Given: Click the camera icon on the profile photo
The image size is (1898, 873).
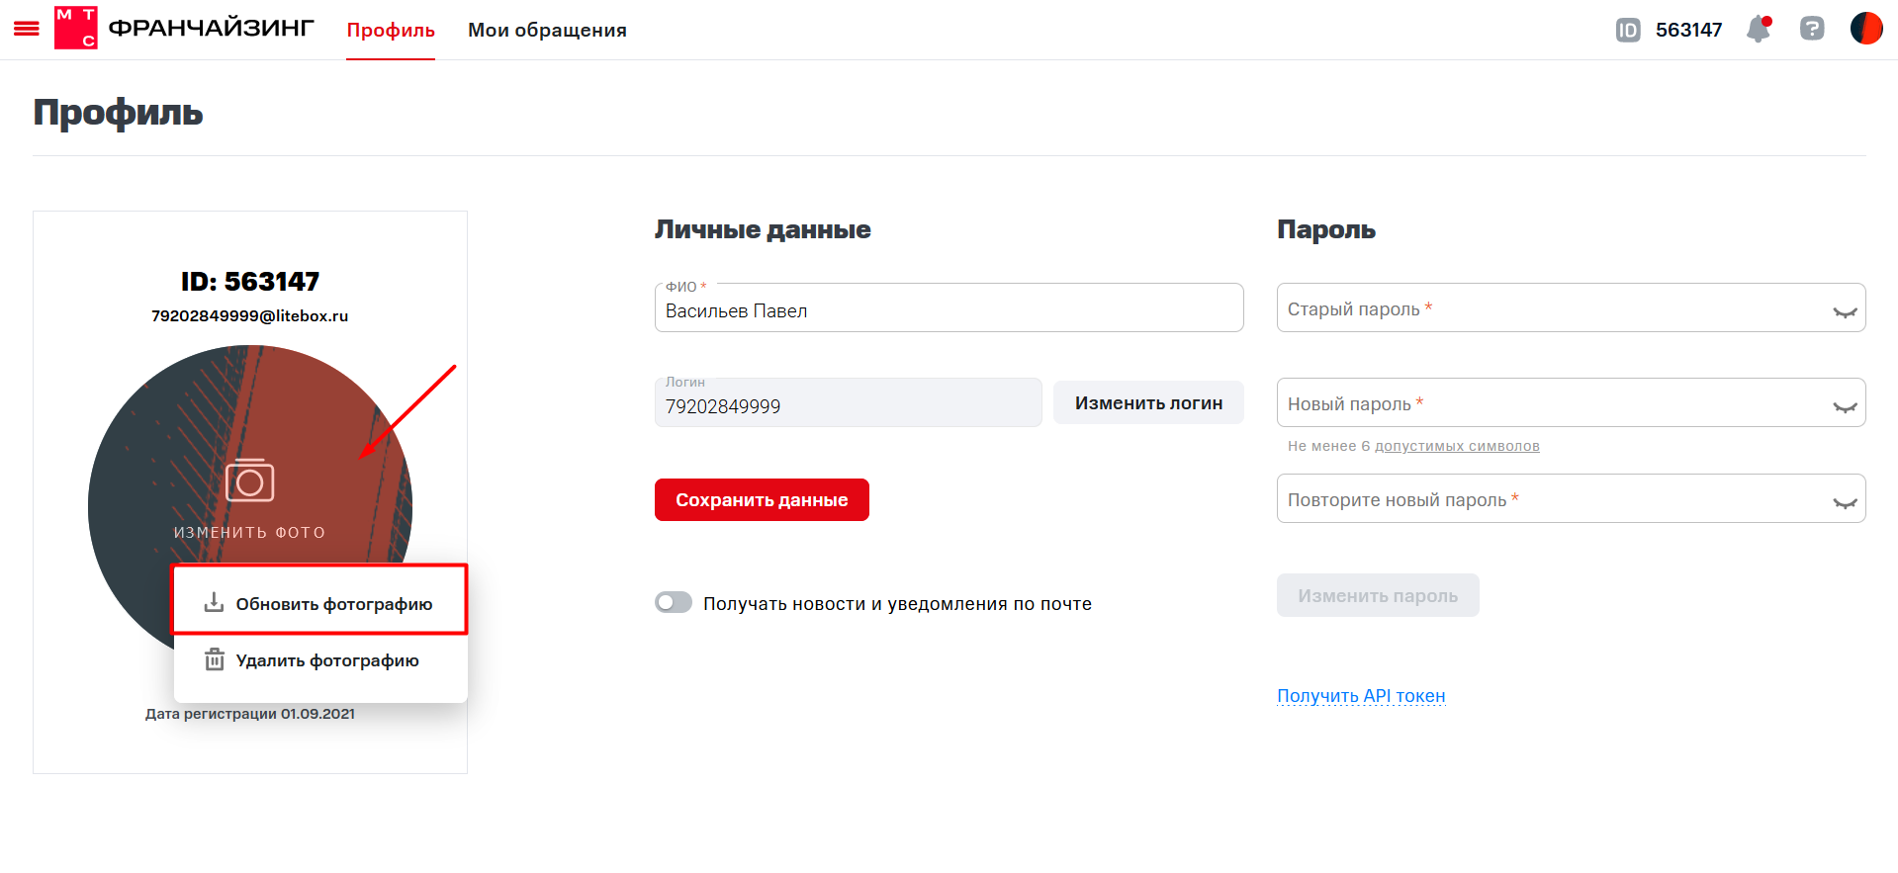Looking at the screenshot, I should [250, 480].
